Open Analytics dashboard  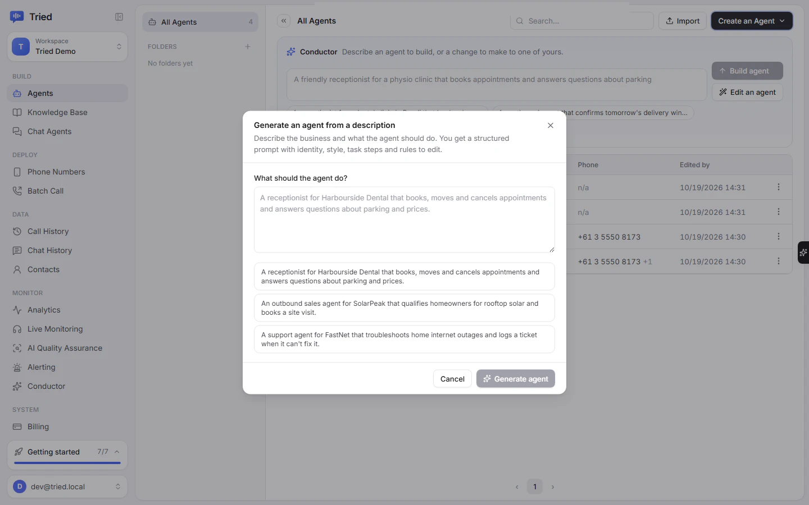tap(67, 310)
